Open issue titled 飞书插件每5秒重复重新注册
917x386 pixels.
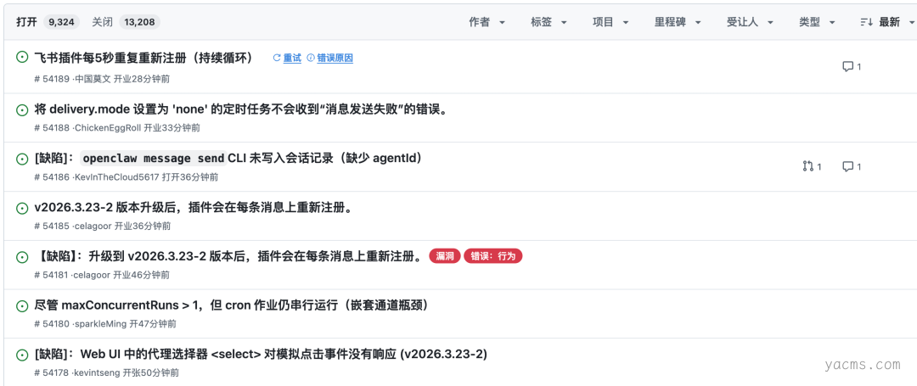[143, 58]
